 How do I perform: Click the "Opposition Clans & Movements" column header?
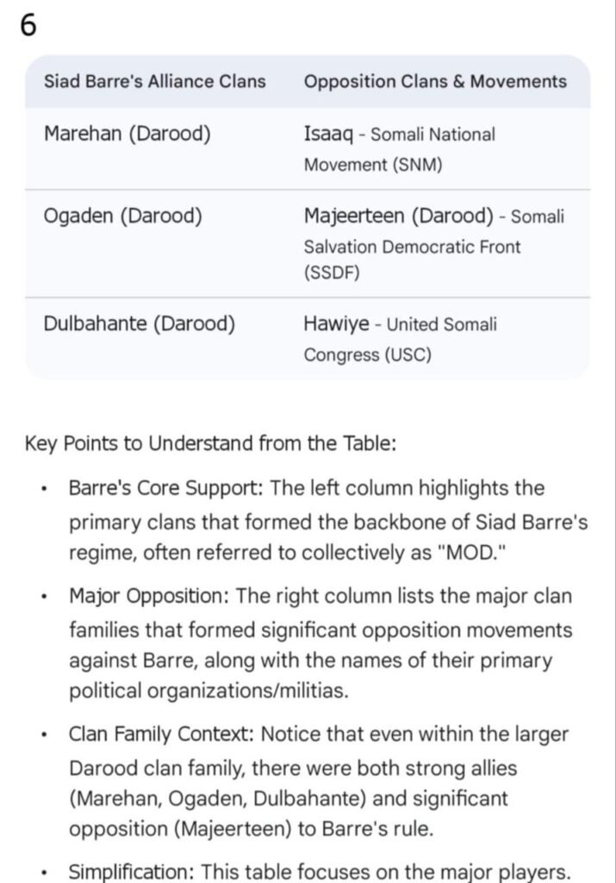tap(435, 82)
